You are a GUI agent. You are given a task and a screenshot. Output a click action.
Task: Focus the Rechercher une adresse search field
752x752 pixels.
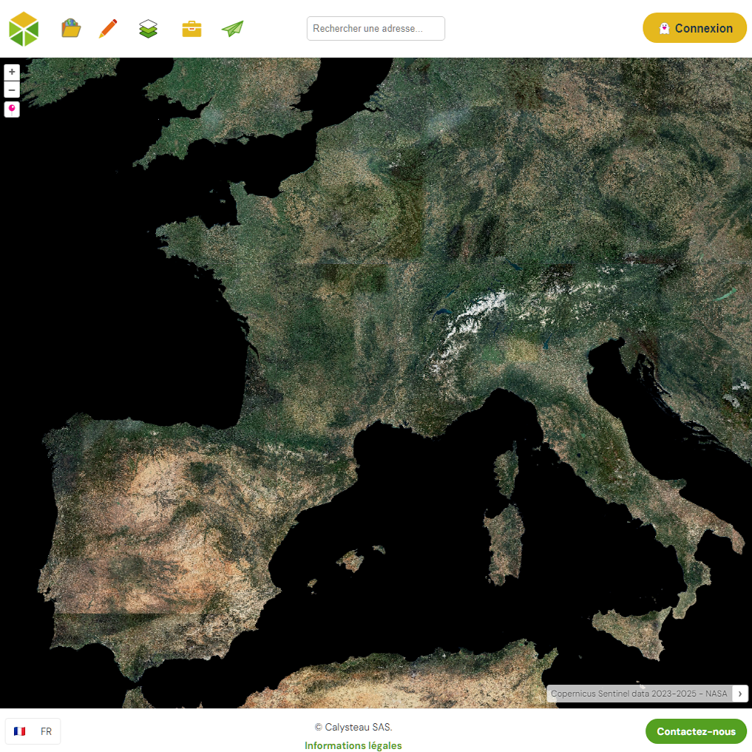point(376,28)
